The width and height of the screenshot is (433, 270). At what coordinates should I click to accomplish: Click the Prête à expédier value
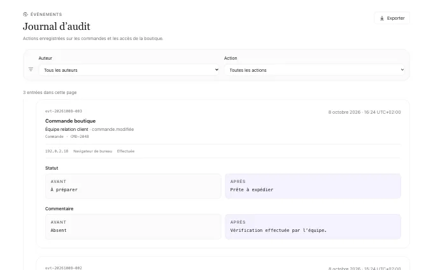252,189
